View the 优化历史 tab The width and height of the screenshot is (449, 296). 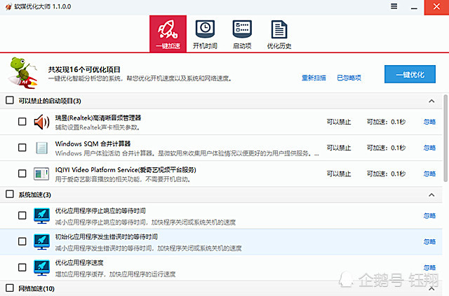pyautogui.click(x=279, y=34)
